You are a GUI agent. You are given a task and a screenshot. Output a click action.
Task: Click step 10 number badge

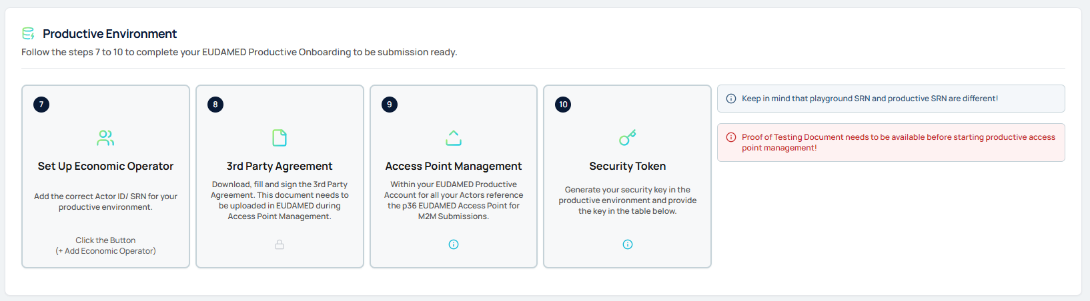(x=563, y=105)
